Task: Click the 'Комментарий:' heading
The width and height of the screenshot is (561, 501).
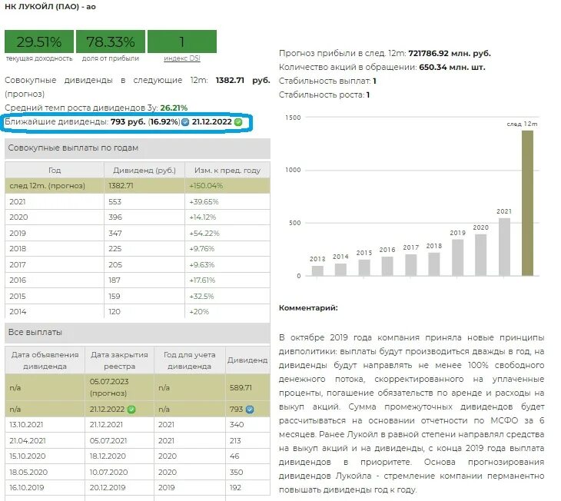Action: (308, 308)
